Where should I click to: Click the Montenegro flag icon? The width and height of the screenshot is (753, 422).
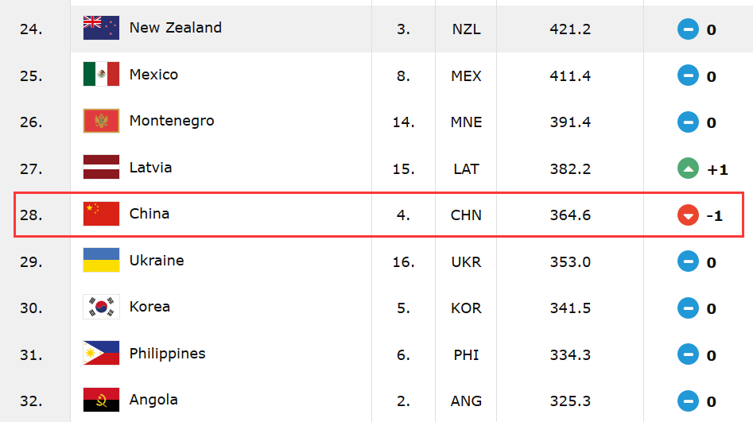click(101, 121)
